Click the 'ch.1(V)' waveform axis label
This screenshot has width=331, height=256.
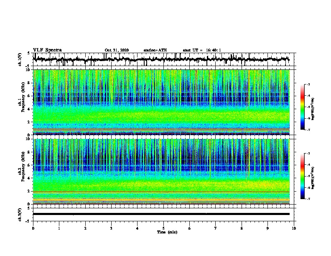(x=20, y=59)
